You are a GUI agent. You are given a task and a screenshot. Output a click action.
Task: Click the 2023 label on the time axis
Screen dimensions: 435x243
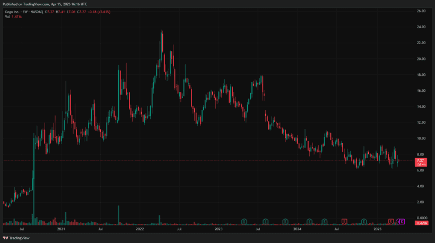(x=219, y=230)
